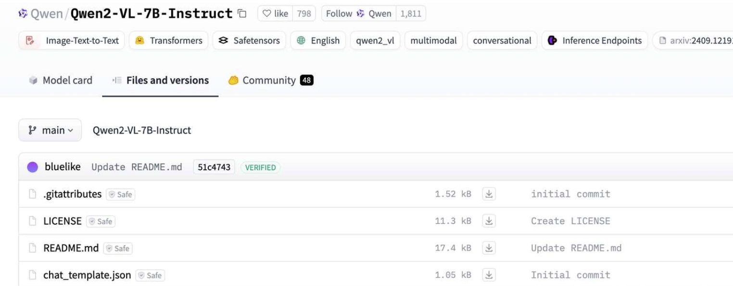
Task: Open commit hash 51c4743
Action: 214,167
